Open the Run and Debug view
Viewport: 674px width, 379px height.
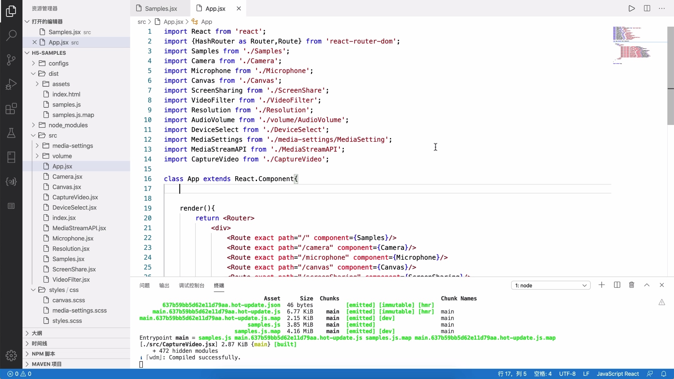pos(11,84)
